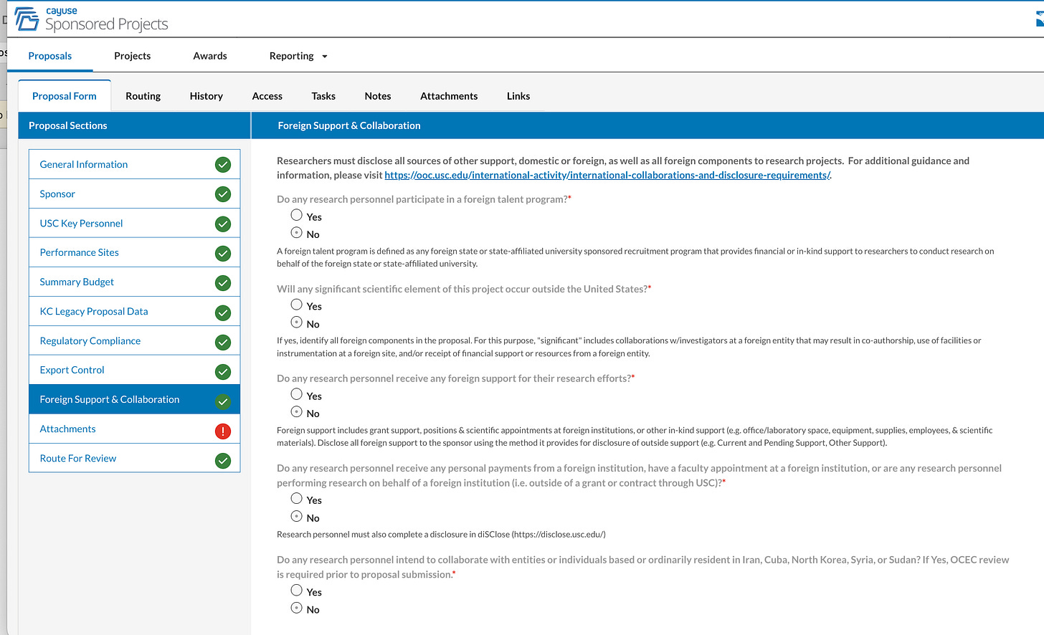Open the Performance Sites section
This screenshot has height=635, width=1044.
(134, 252)
